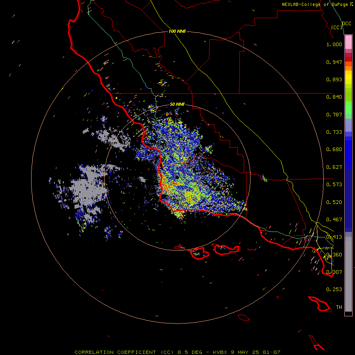Click the 'KVBX' radar site identifier in the caption
The image size is (355, 355).
pos(220,352)
